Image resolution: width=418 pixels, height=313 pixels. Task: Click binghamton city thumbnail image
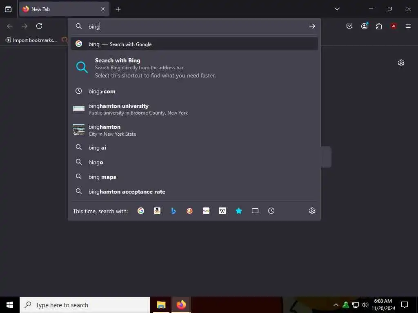coord(79,130)
